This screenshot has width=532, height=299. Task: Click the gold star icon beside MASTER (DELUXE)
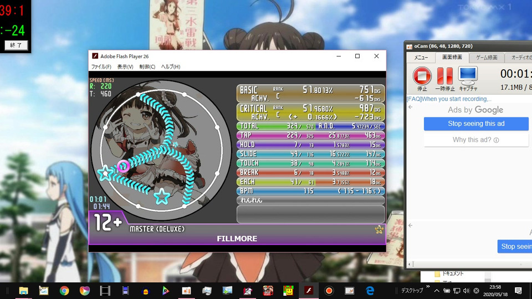(x=379, y=229)
